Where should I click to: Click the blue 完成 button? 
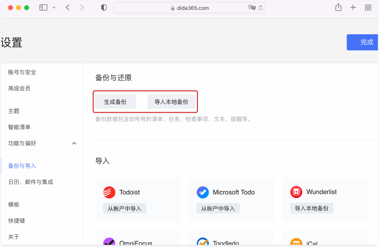[362, 42]
